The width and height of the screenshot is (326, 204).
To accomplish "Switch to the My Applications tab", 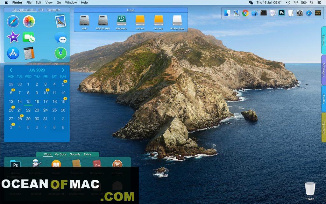I will point(24,10).
